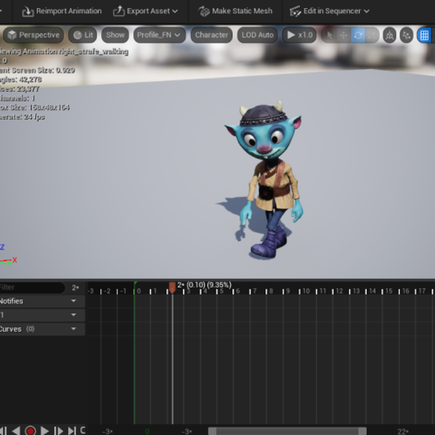This screenshot has width=435, height=435.
Task: Open the Edit in Sequencer menu
Action: (x=329, y=11)
